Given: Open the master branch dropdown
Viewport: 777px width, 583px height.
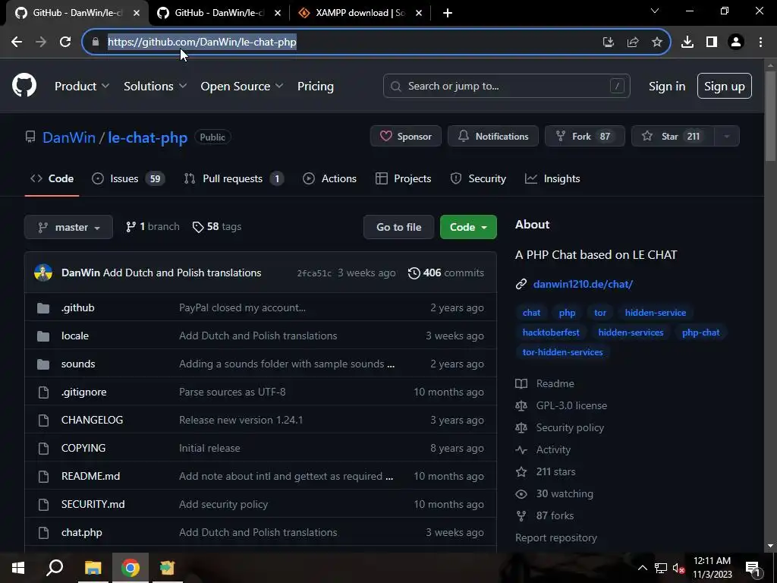Looking at the screenshot, I should 68,227.
